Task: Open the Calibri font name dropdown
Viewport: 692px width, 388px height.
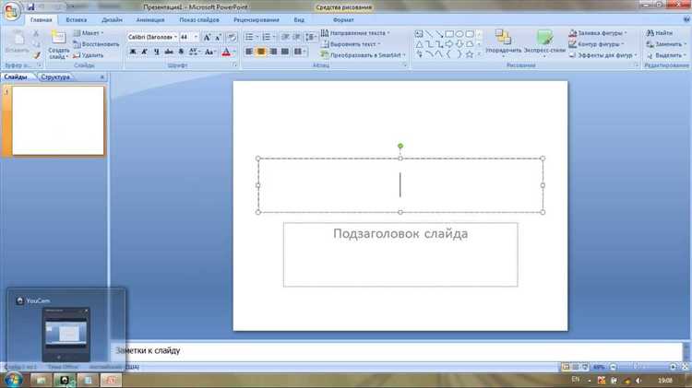Action: click(152, 37)
